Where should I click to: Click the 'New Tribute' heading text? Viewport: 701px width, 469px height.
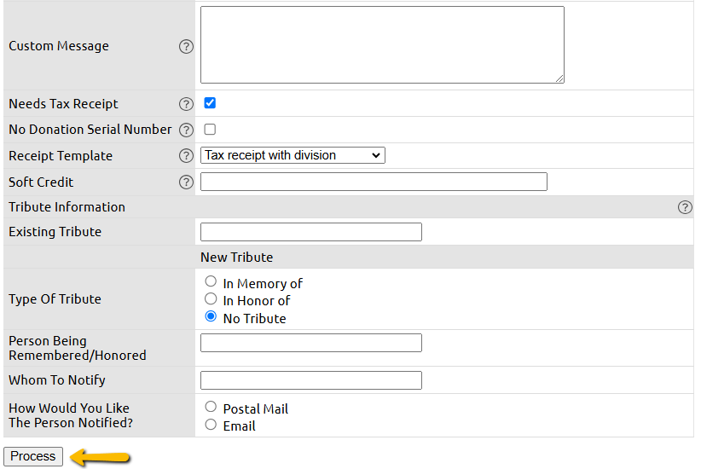(236, 257)
